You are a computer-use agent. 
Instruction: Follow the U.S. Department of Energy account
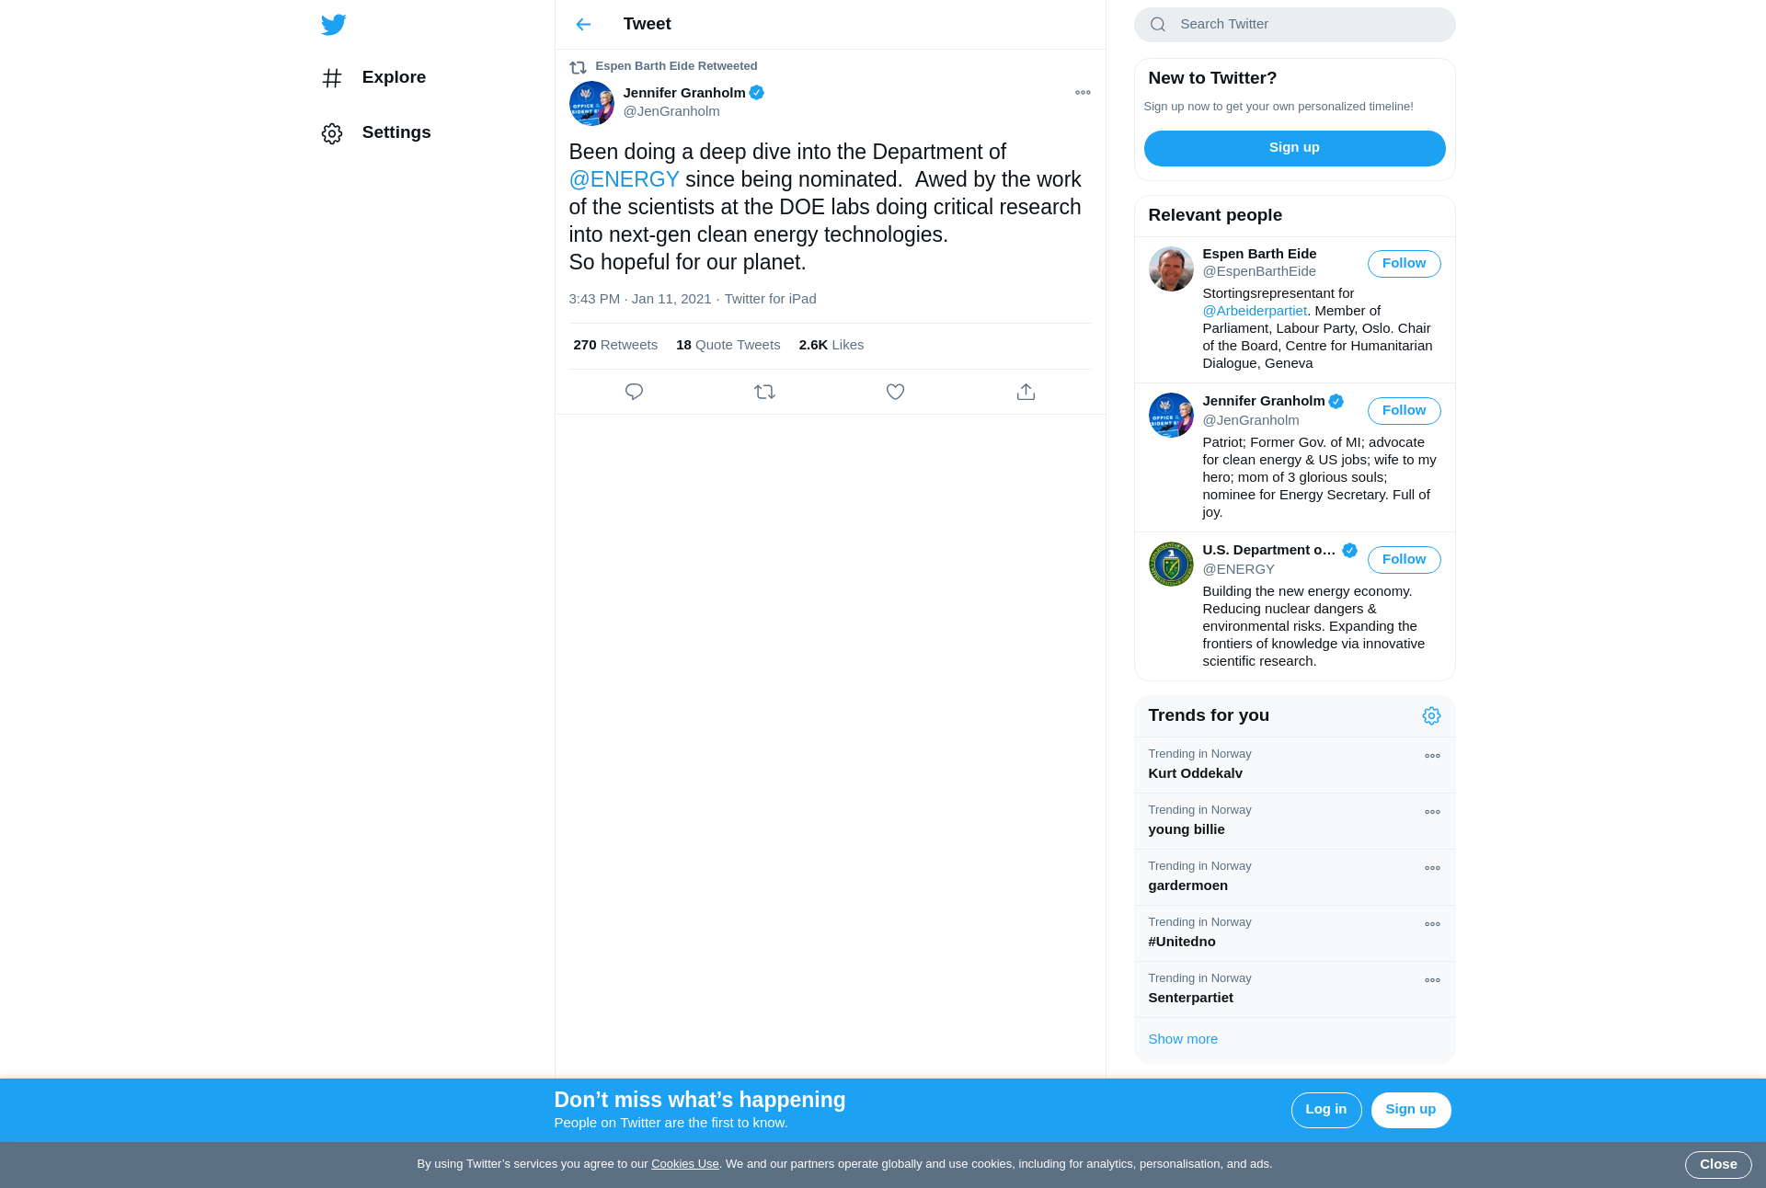1404,560
